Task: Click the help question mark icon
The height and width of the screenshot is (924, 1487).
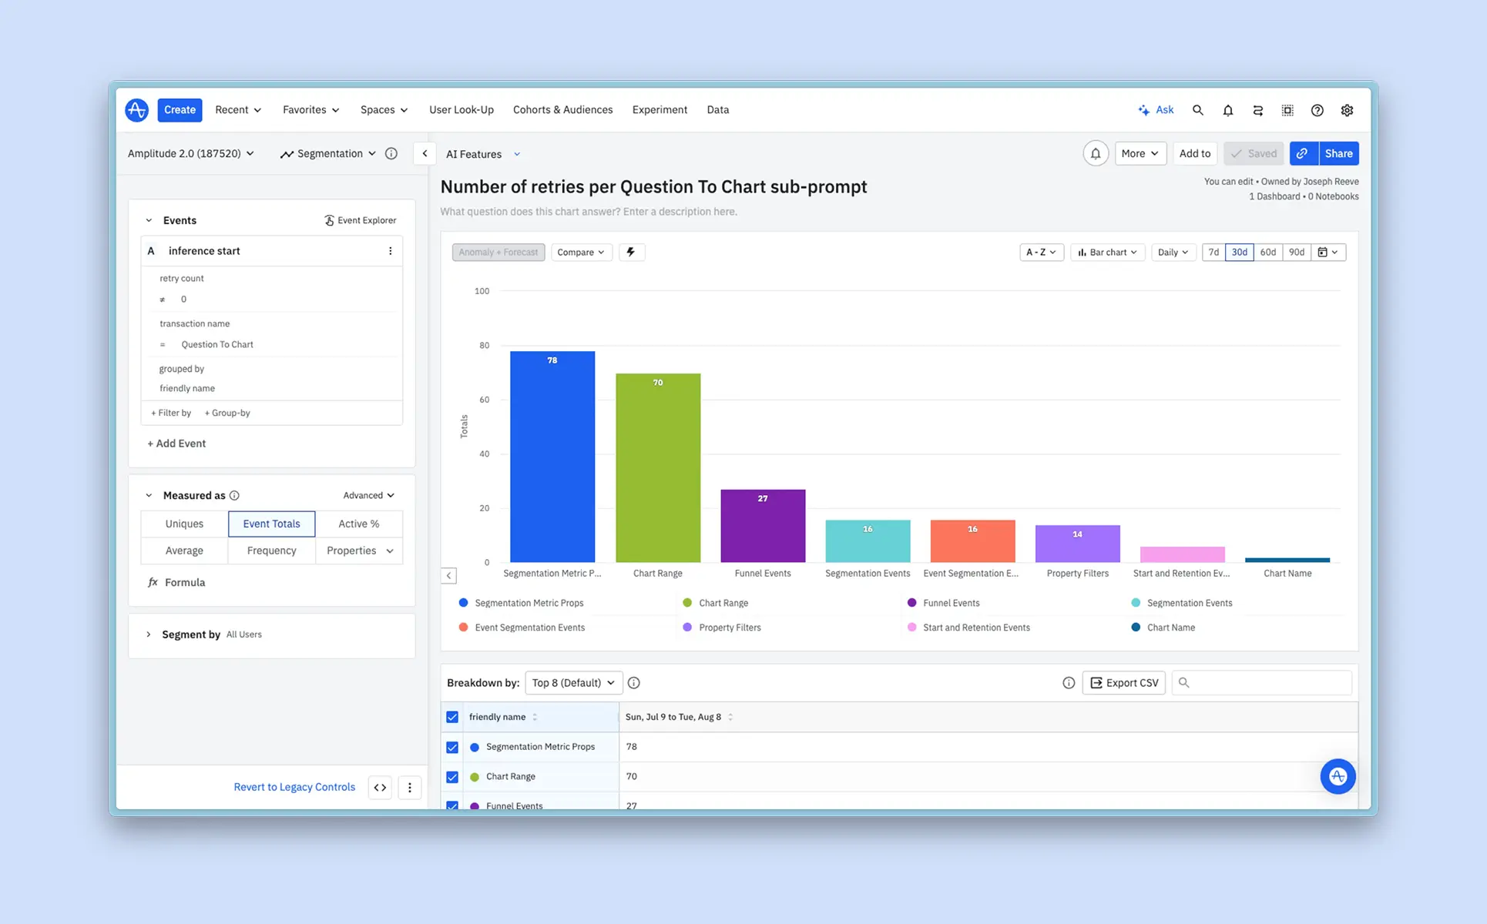Action: pyautogui.click(x=1317, y=110)
